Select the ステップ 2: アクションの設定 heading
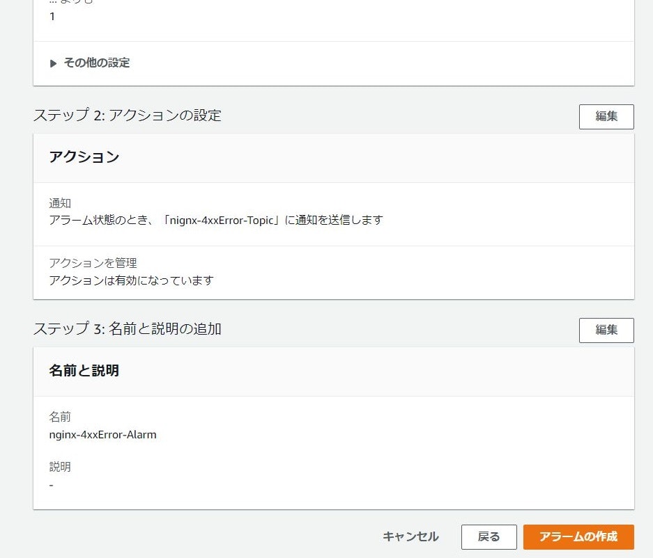653x558 pixels. click(127, 115)
